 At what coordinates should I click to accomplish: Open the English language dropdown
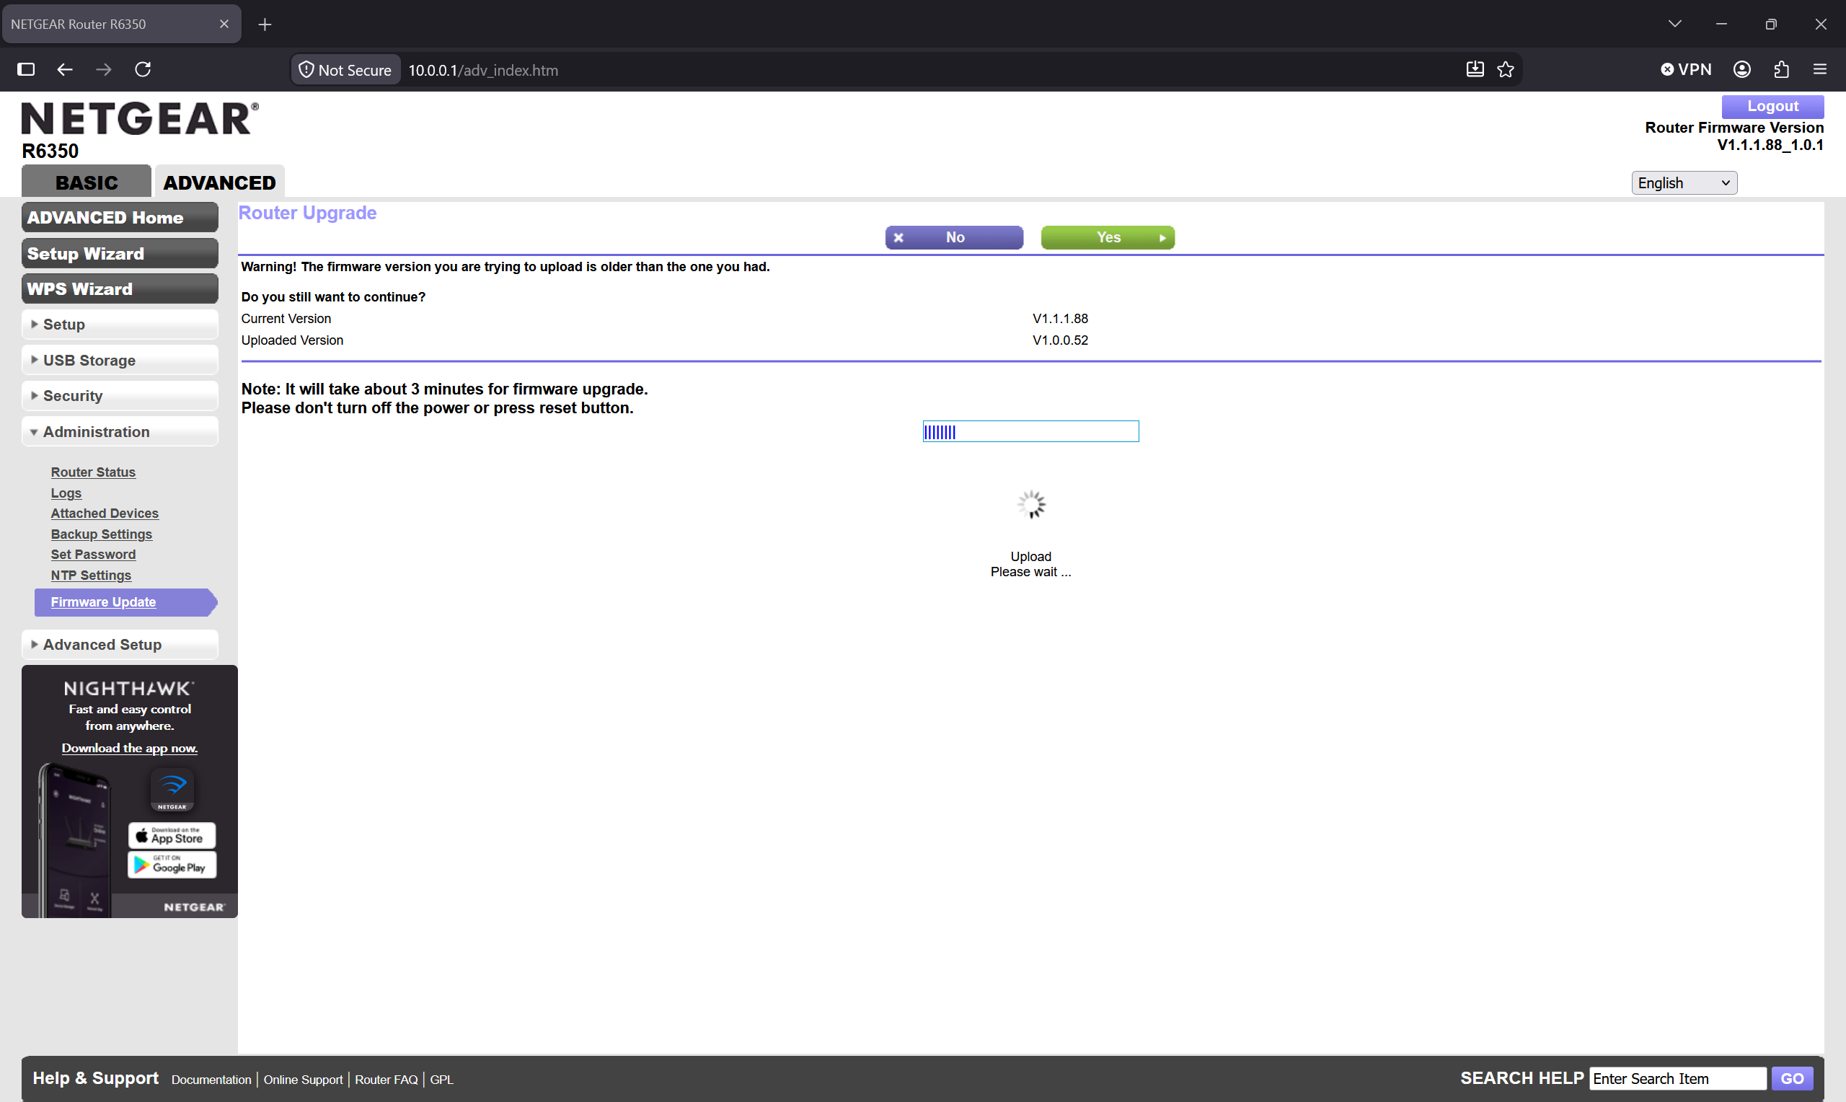click(x=1684, y=182)
